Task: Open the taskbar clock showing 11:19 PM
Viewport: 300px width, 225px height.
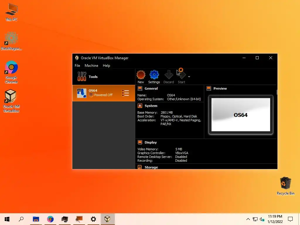Action: pos(275,219)
